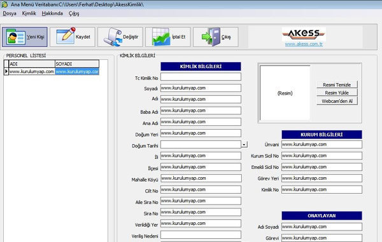382x242 pixels.
Task: Click the Kurum Sicil No input field
Action: click(322, 156)
